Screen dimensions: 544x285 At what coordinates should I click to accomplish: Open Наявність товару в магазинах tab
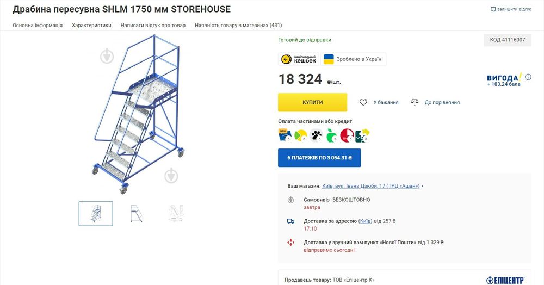[x=238, y=25]
